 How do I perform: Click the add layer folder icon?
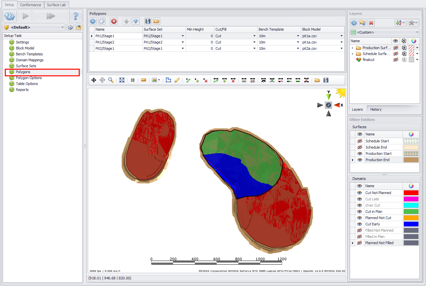[x=363, y=23]
